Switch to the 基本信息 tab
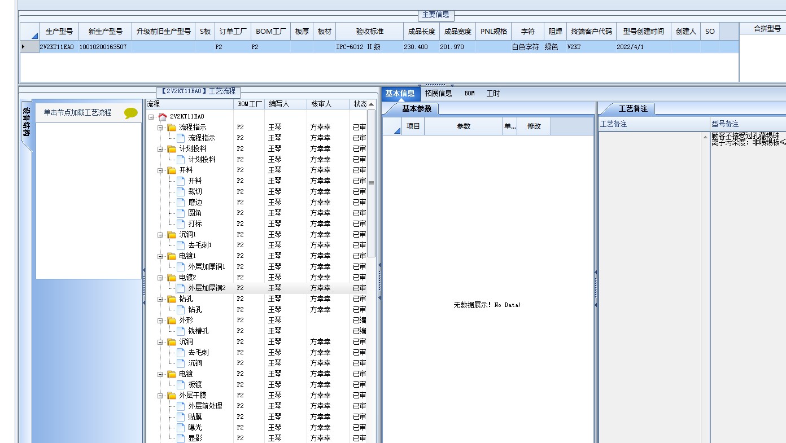 [x=400, y=94]
